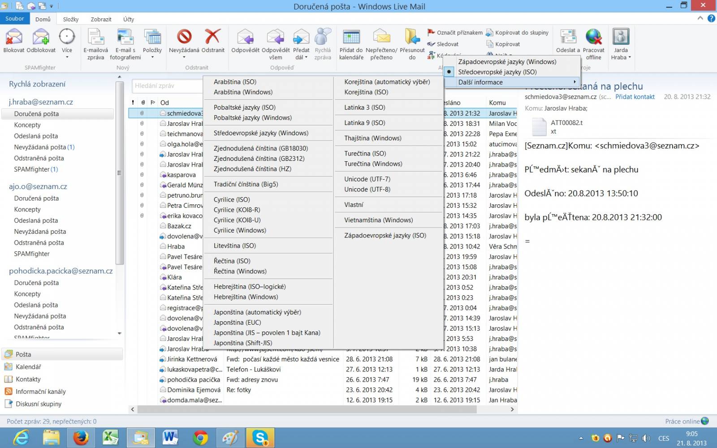The width and height of the screenshot is (717, 448).
Task: Click the Předat dál forward icon
Action: pos(301,37)
